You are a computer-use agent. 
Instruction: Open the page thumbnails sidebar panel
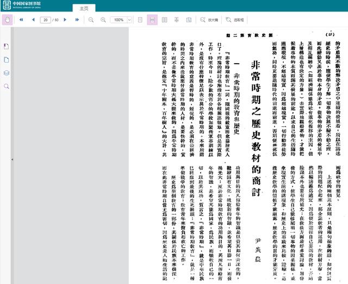pos(7,59)
